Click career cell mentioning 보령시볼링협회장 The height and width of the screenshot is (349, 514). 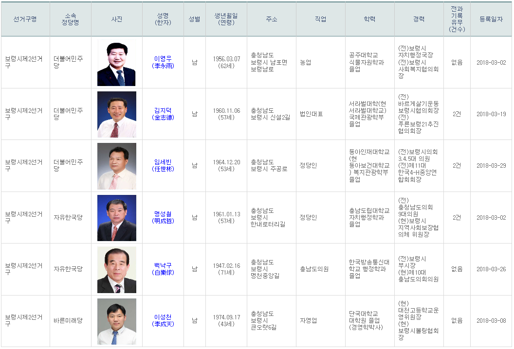point(418,320)
